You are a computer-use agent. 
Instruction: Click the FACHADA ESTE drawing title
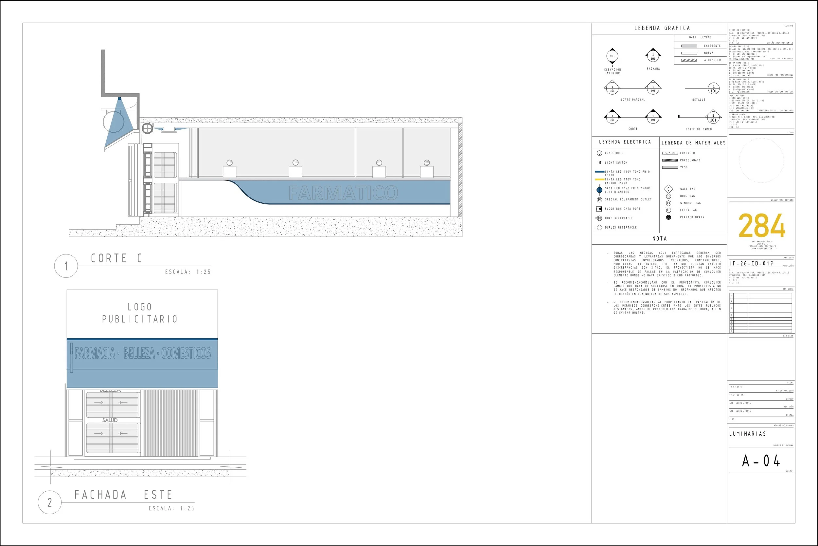tap(123, 495)
